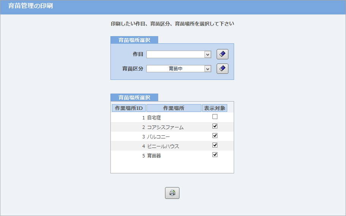The image size is (346, 216).
Task: Click ID 1 in the table
Action: coord(143,118)
